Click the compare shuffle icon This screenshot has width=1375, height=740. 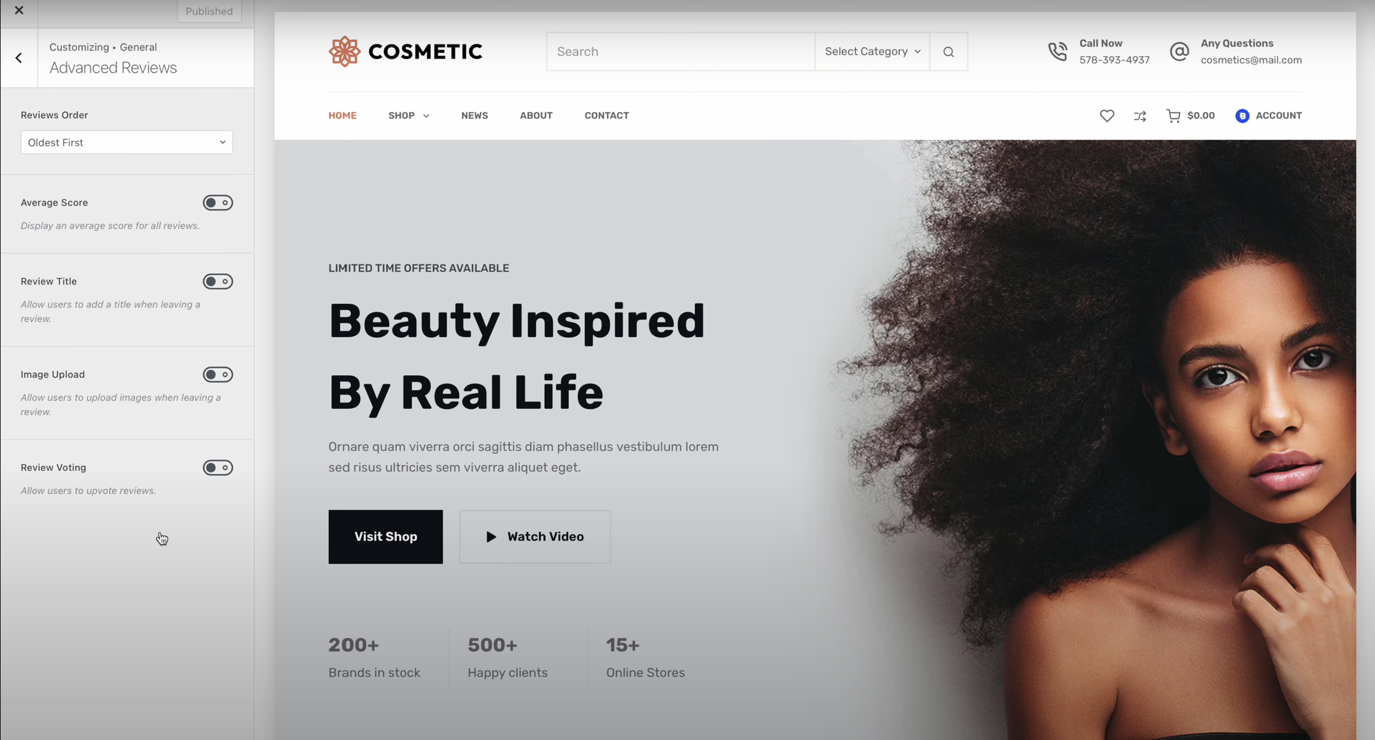pos(1140,116)
